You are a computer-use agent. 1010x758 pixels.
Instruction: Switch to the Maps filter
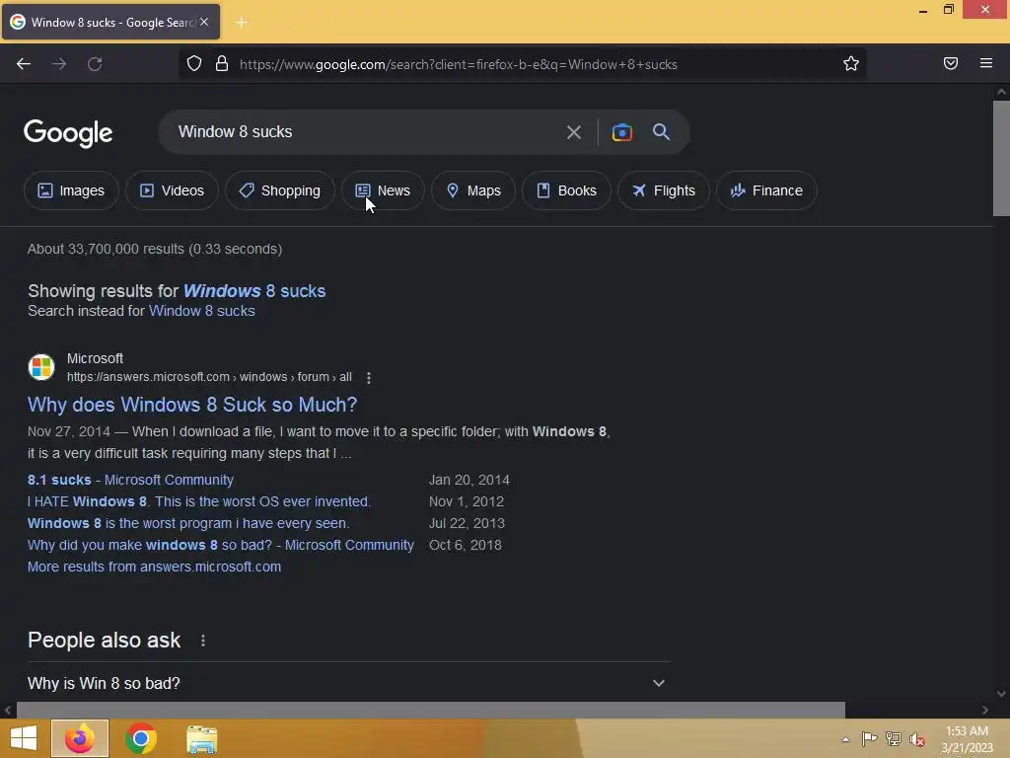(473, 190)
